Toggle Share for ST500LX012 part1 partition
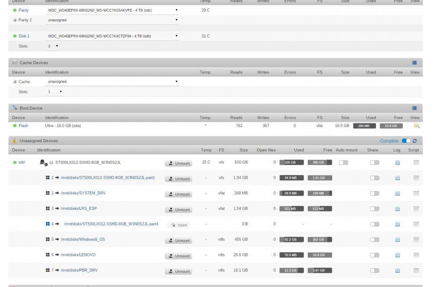The width and height of the screenshot is (446, 287). point(375,178)
